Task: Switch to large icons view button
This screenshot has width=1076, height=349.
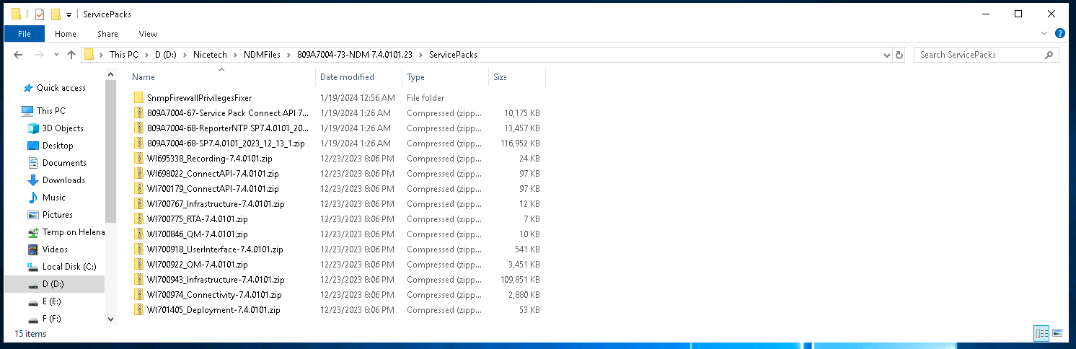Action: 1057,333
